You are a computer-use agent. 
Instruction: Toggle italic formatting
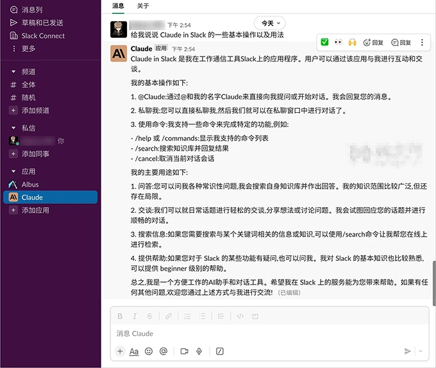click(135, 316)
